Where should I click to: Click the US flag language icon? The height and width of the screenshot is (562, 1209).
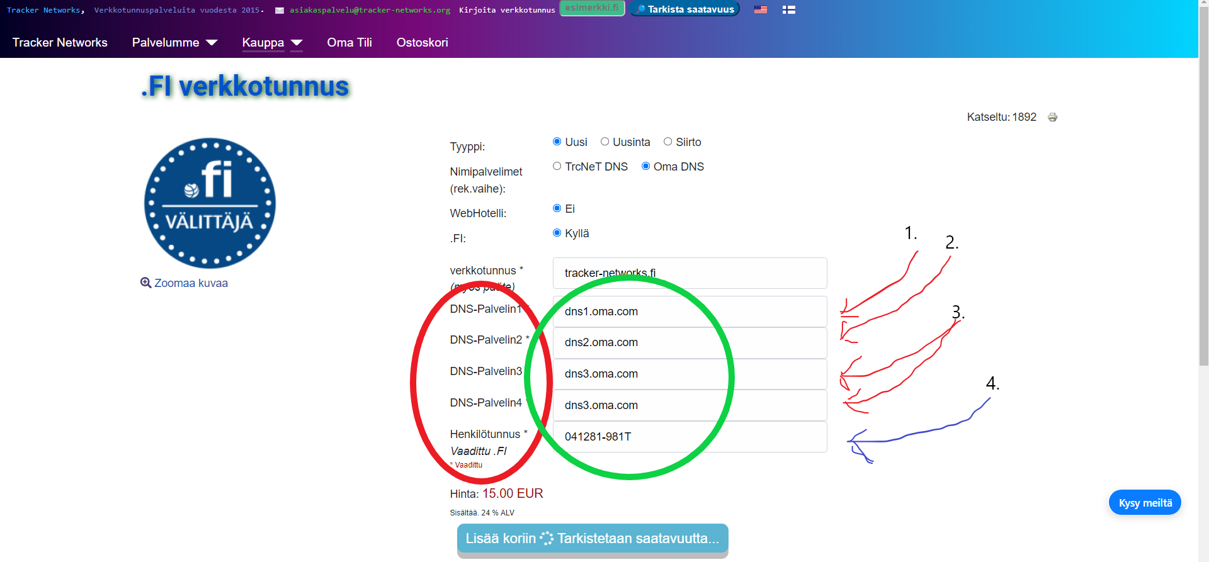point(761,9)
